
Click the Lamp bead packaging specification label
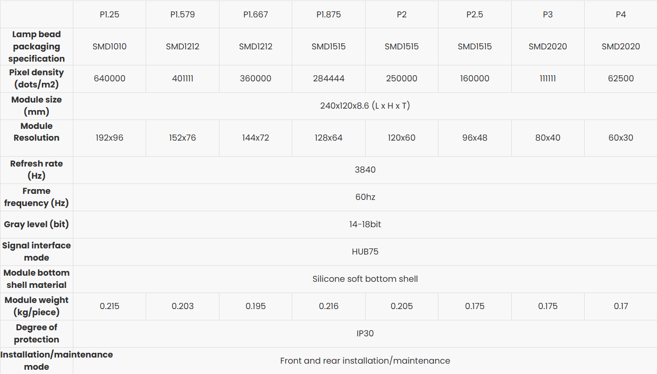point(37,47)
